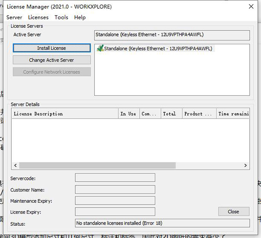Click the Close button
The image size is (261, 238).
pyautogui.click(x=234, y=212)
